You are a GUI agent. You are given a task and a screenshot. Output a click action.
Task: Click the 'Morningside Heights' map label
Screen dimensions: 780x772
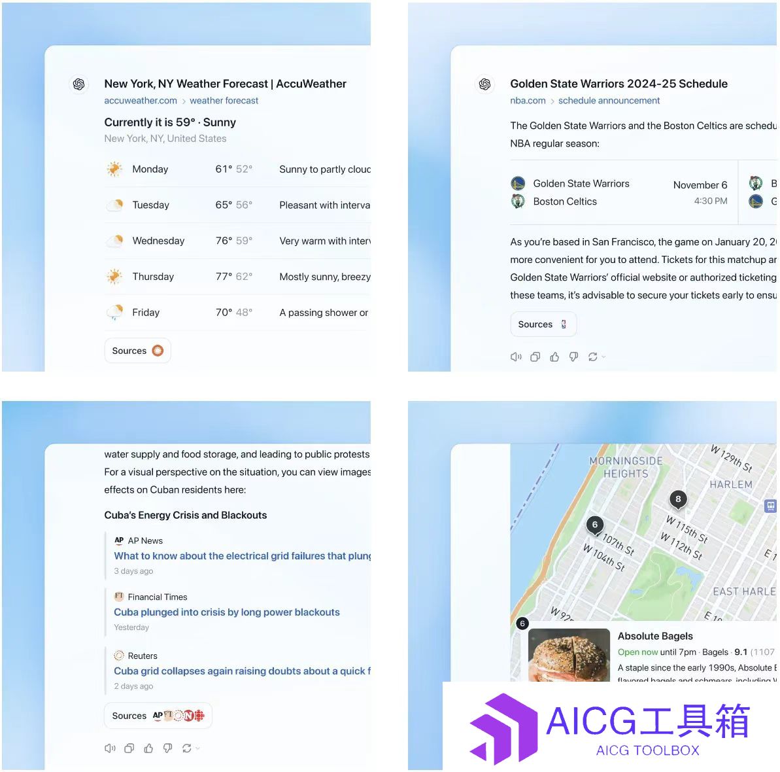pyautogui.click(x=626, y=467)
